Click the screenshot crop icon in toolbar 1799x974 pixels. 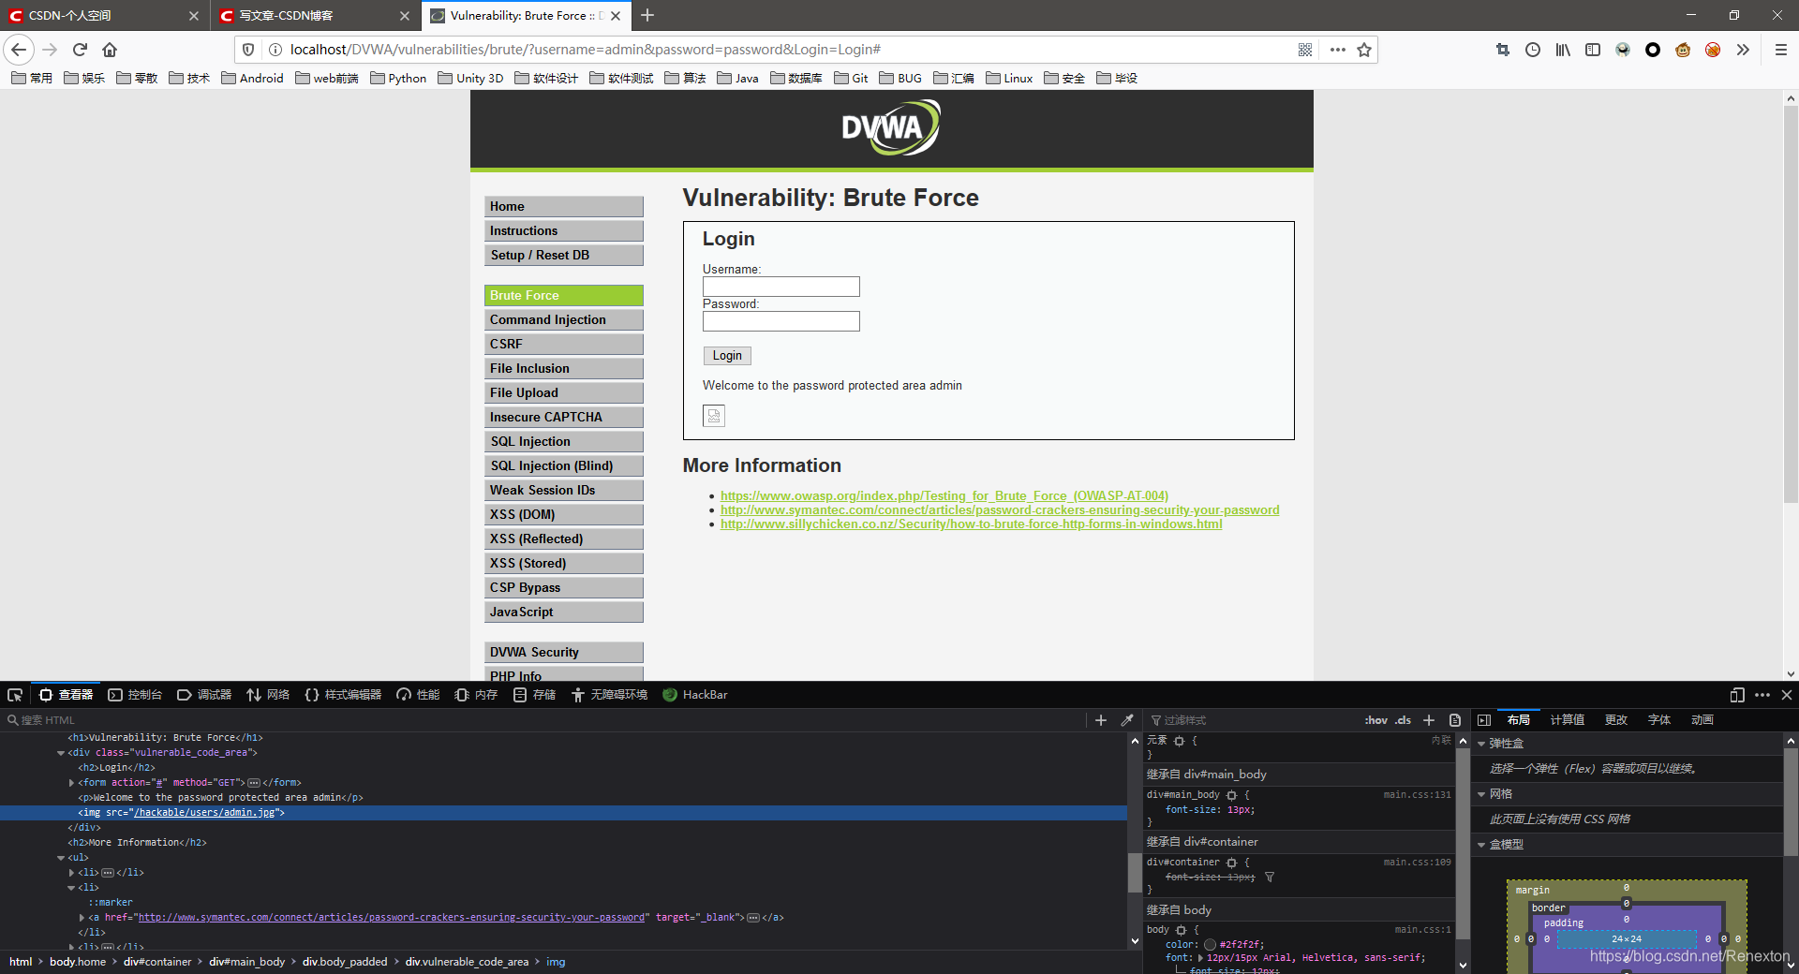coord(1503,50)
